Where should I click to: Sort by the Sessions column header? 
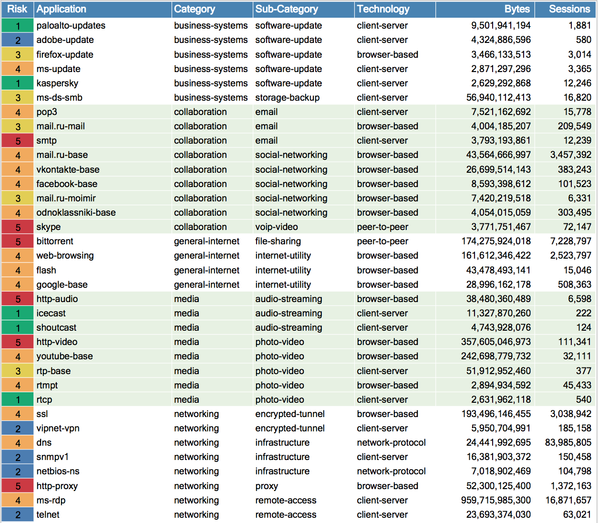(x=569, y=9)
